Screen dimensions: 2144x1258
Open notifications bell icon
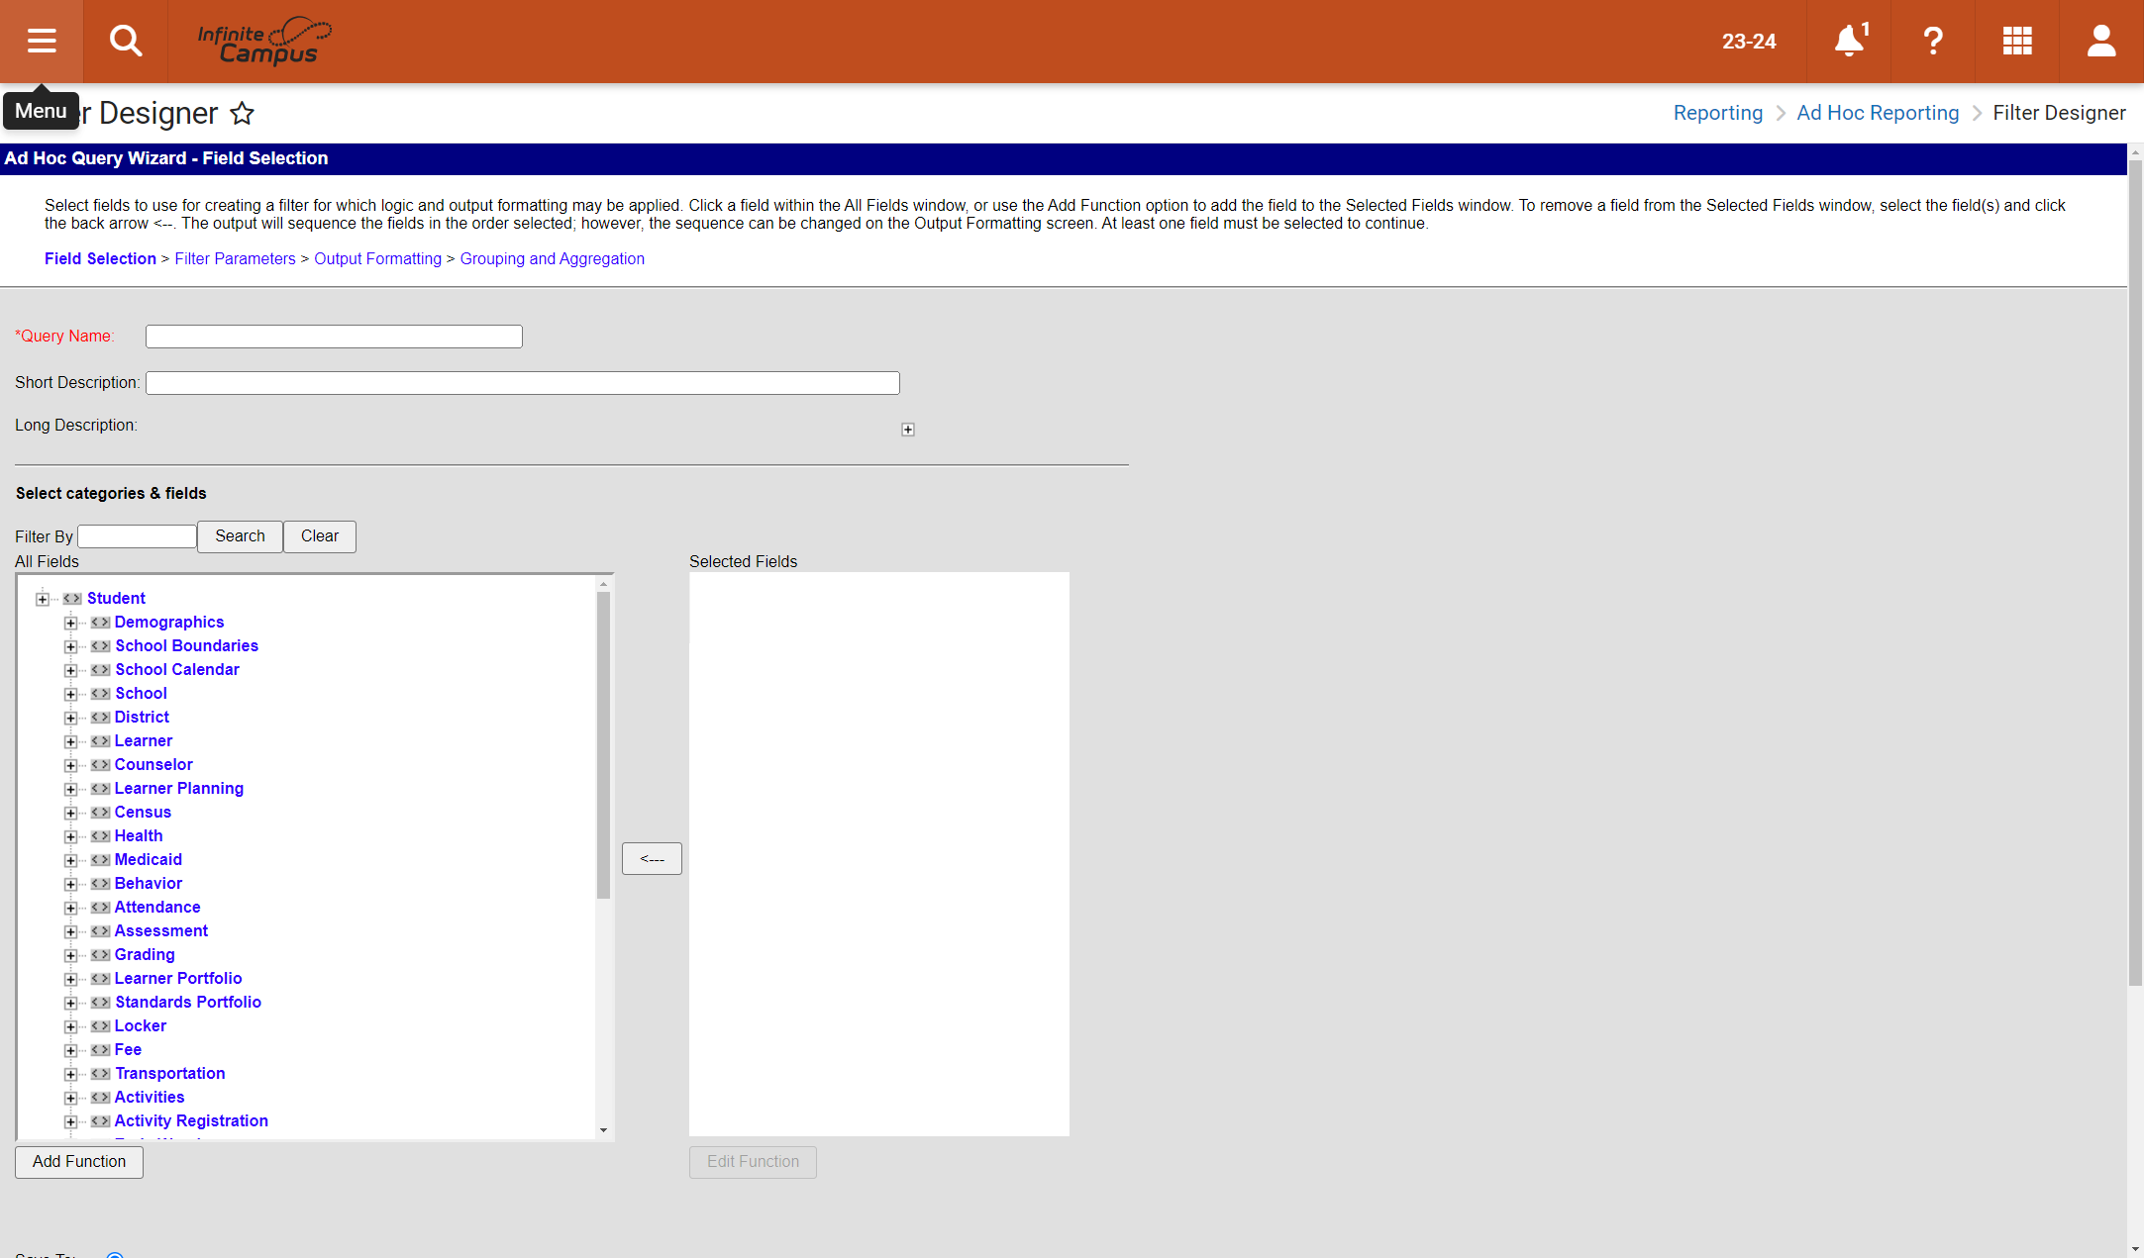pyautogui.click(x=1849, y=42)
